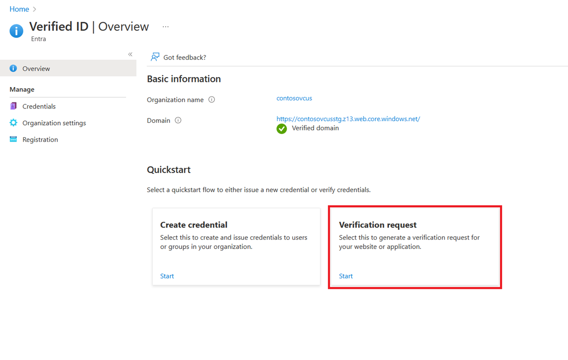
Task: Select Overview in the left menu
Action: [68, 68]
